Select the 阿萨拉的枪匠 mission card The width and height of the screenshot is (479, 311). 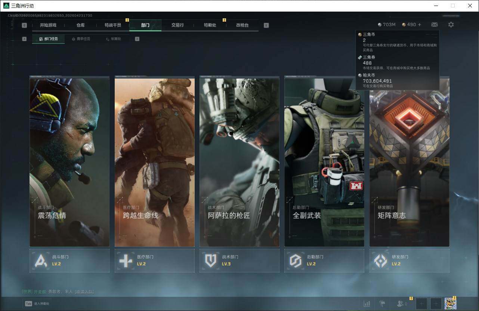(x=239, y=162)
